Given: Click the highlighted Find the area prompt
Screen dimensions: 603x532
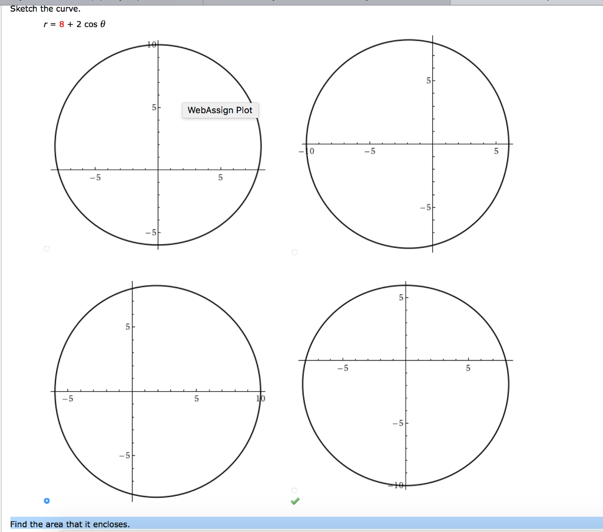Looking at the screenshot, I should click(x=71, y=523).
